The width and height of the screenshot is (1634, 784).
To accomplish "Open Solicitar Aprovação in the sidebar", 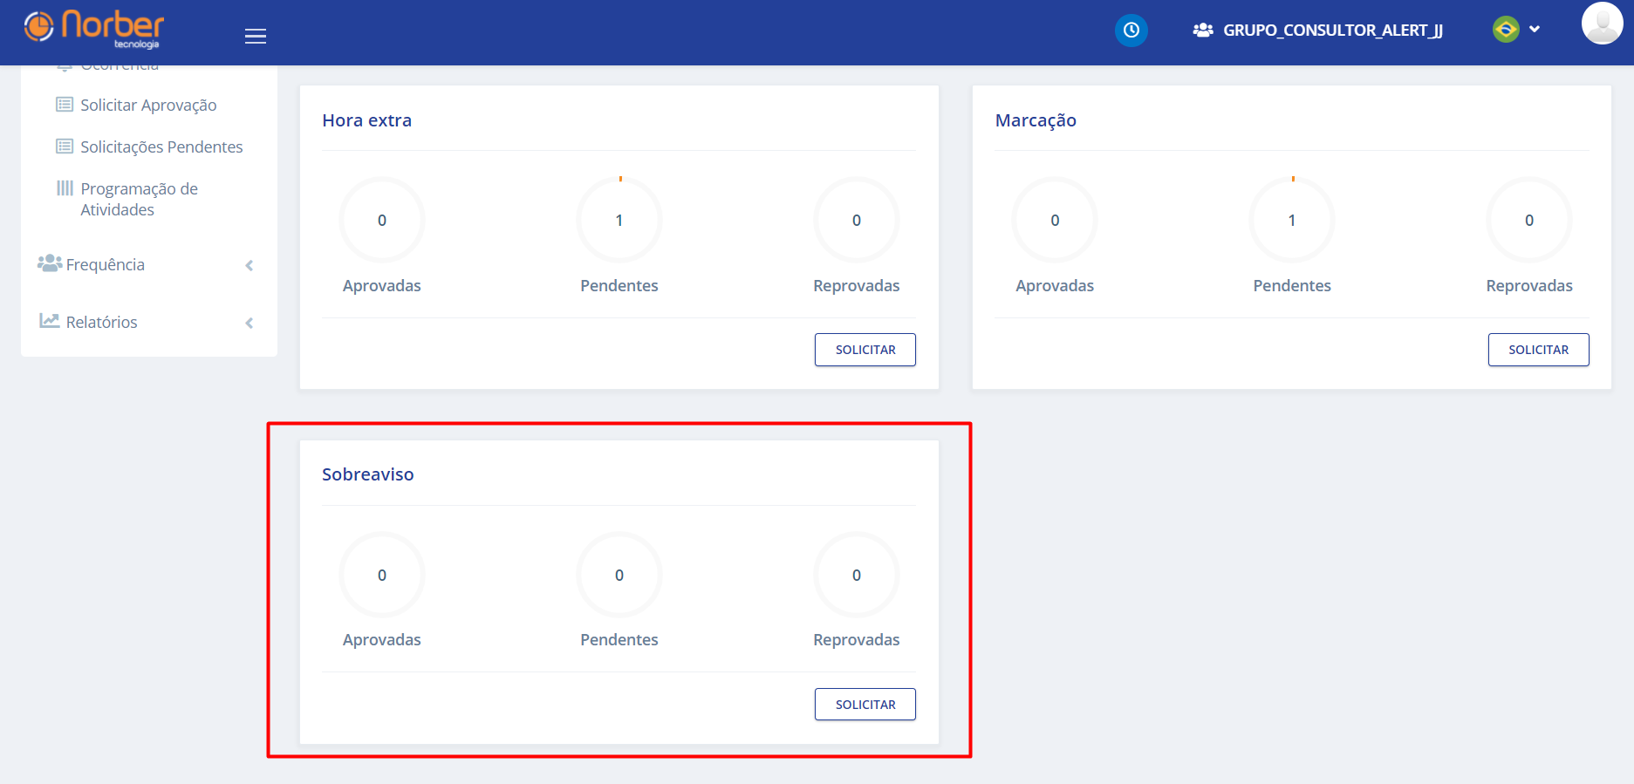I will pos(148,105).
